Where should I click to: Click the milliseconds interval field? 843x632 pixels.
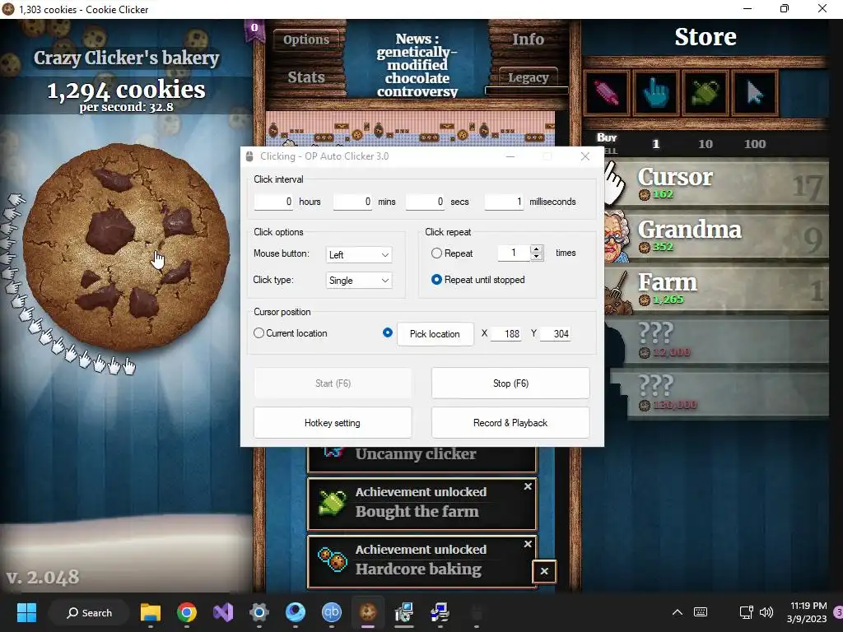pyautogui.click(x=505, y=202)
